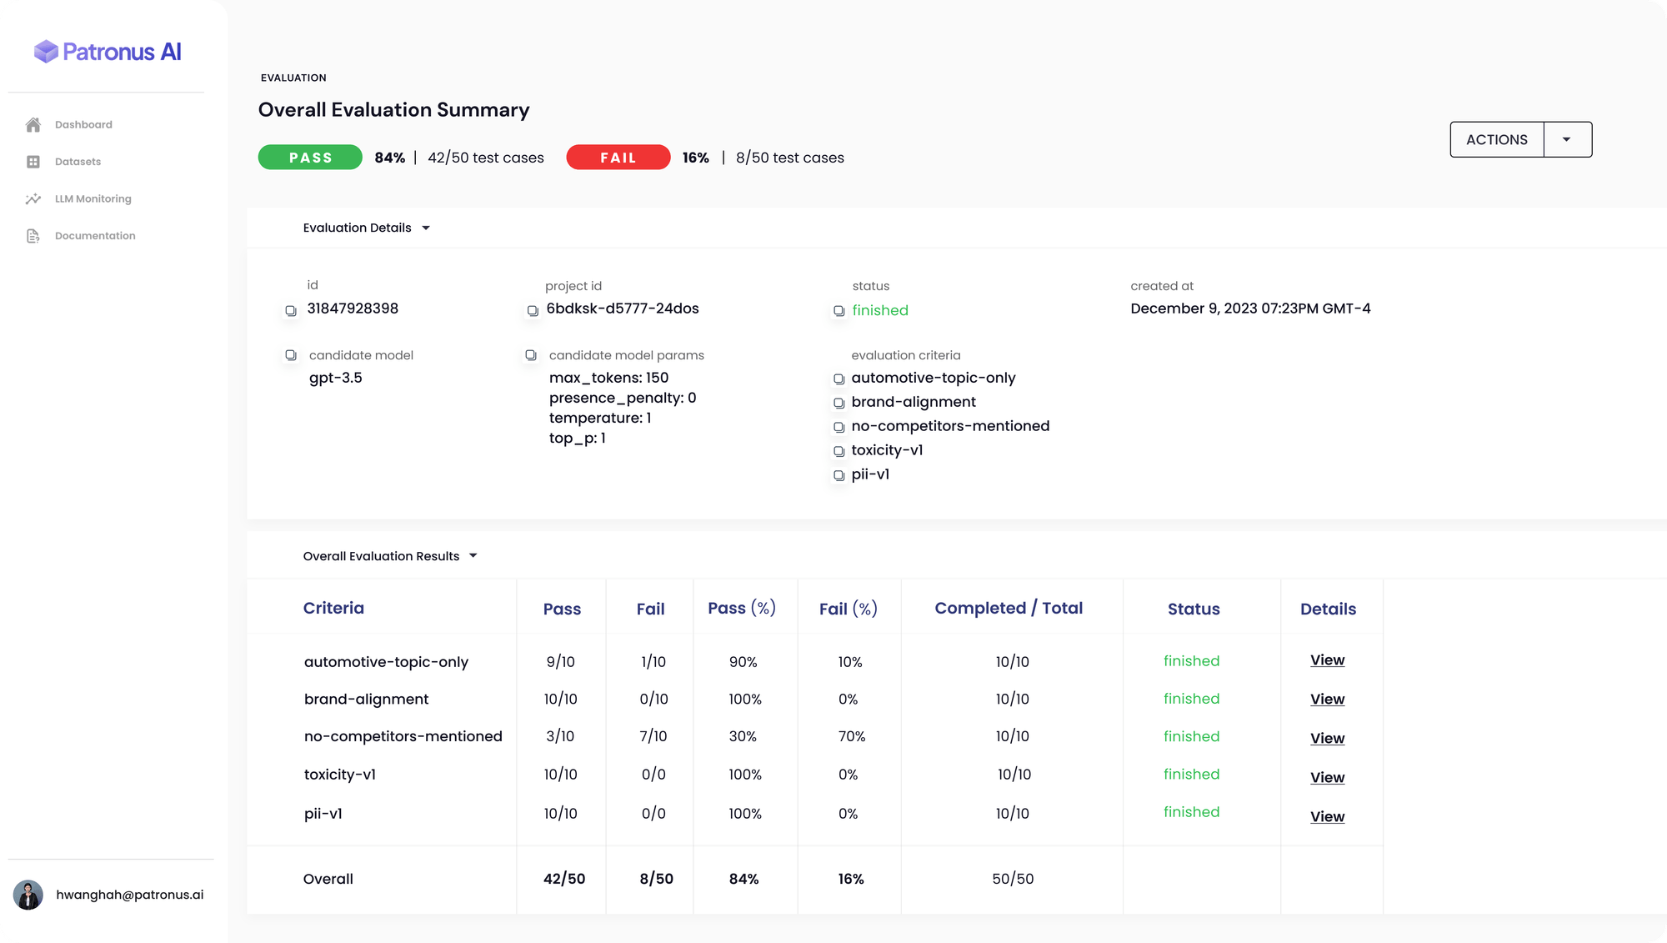Click the Patronus AI logo
Screen dimensions: 1667x943
click(x=108, y=51)
